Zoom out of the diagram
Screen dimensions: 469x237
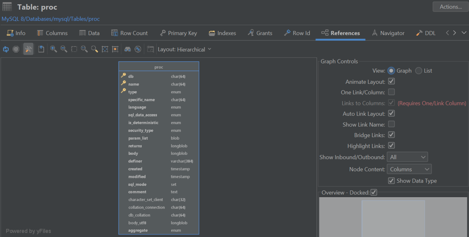(x=64, y=49)
